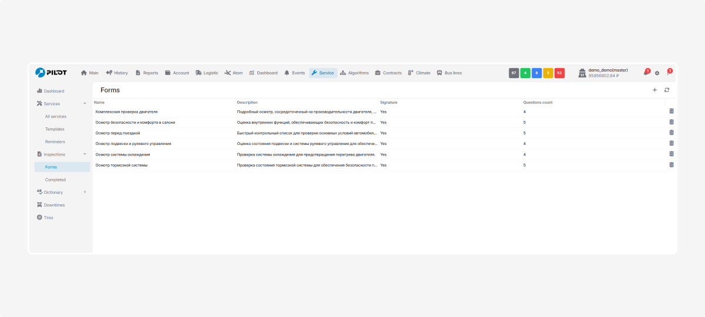Expand the Dictionary sidebar group

coord(85,193)
